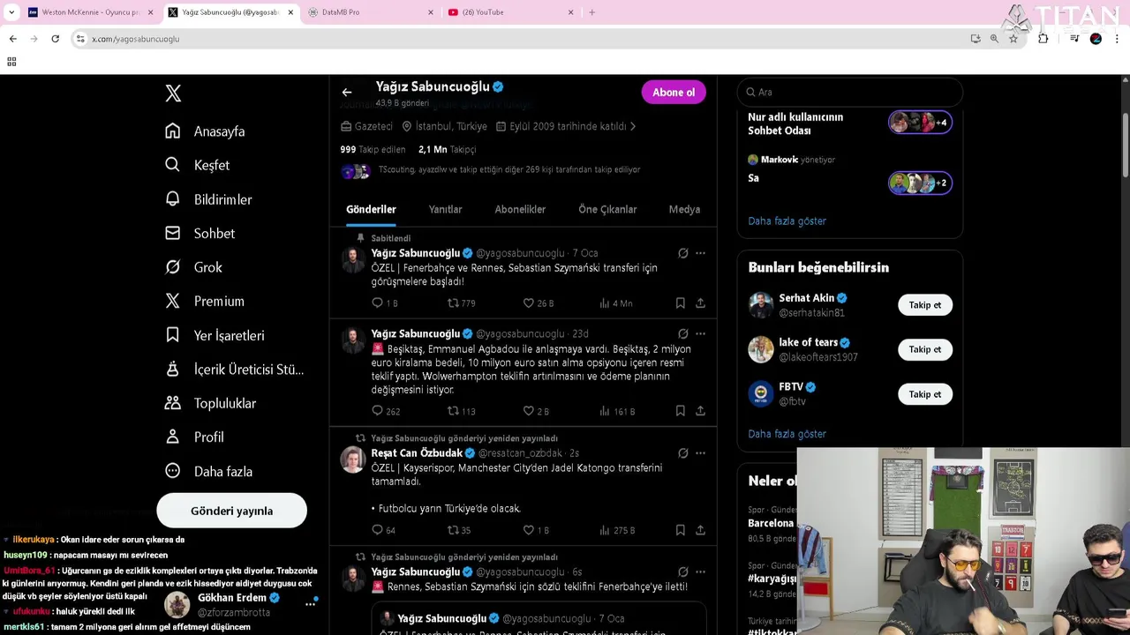
Task: Open more options on Agbadou post
Action: (x=700, y=334)
